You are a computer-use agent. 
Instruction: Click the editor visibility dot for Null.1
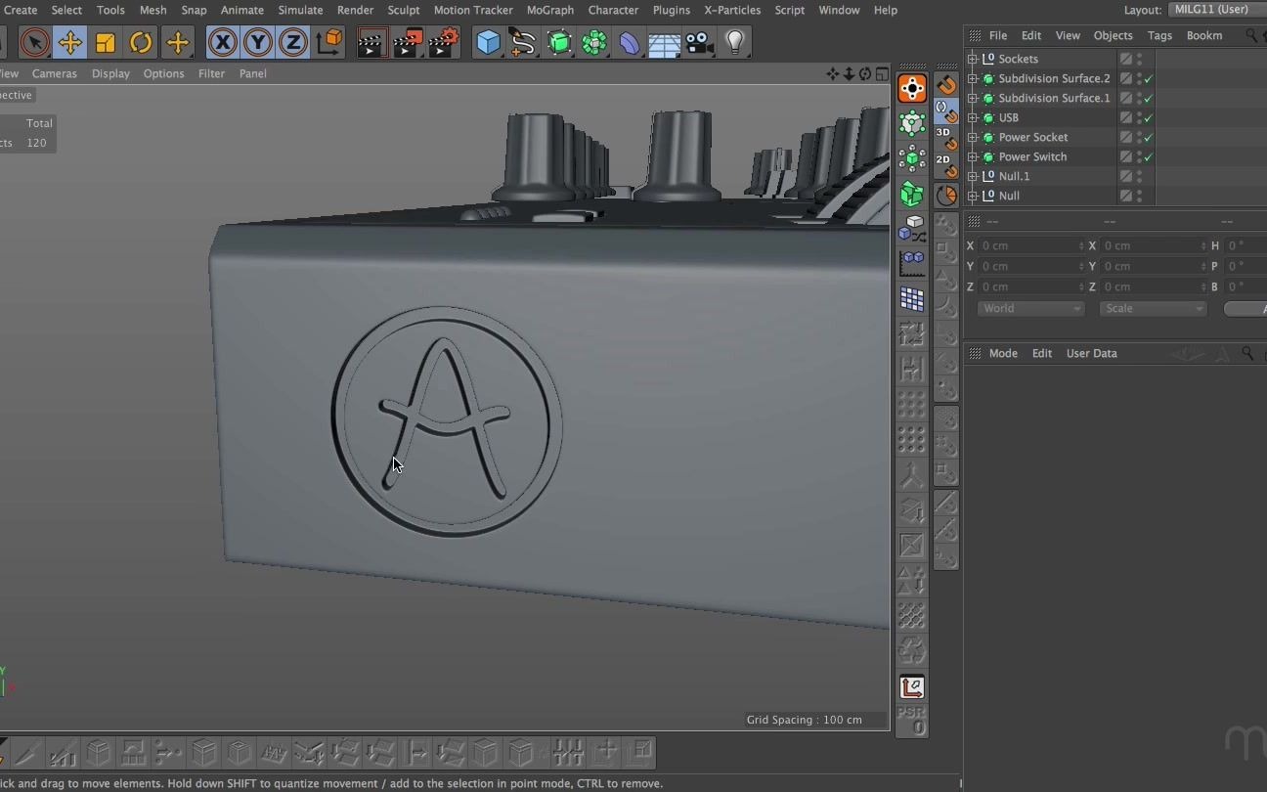(1139, 173)
